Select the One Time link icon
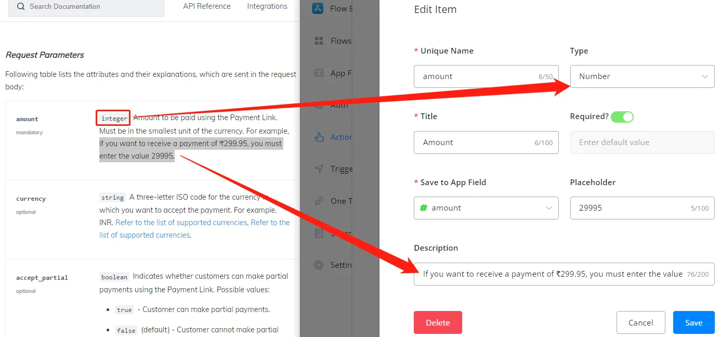Screen dimensions: 720x337 [x=319, y=201]
